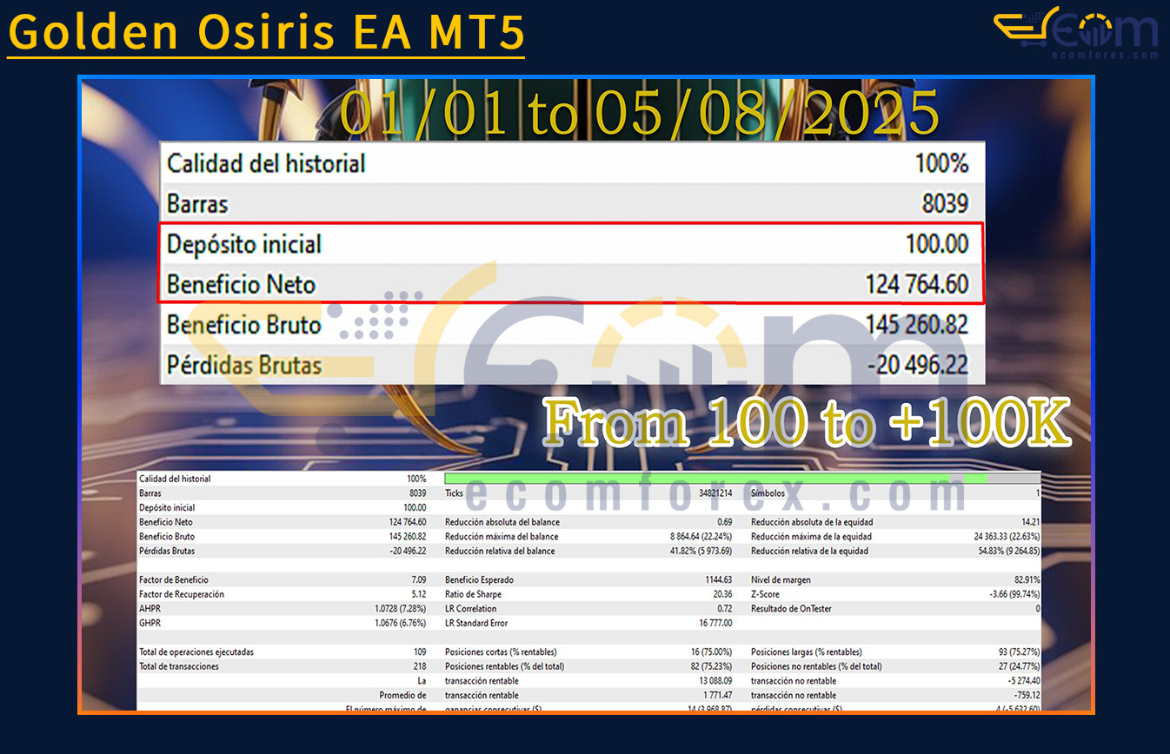Select the 13 088.09 largest profit value
Screen dimensions: 1170x754
pyautogui.click(x=715, y=681)
